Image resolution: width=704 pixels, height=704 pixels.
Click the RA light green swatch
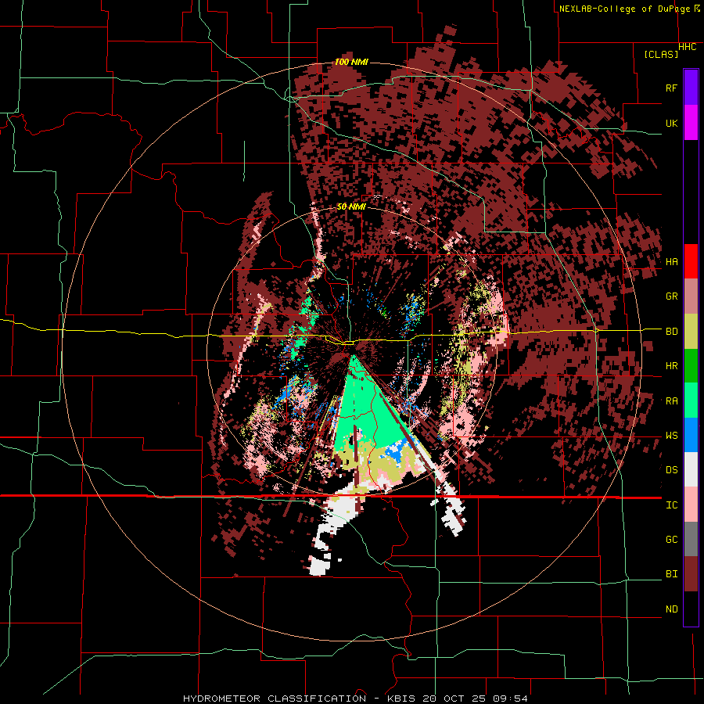(691, 400)
